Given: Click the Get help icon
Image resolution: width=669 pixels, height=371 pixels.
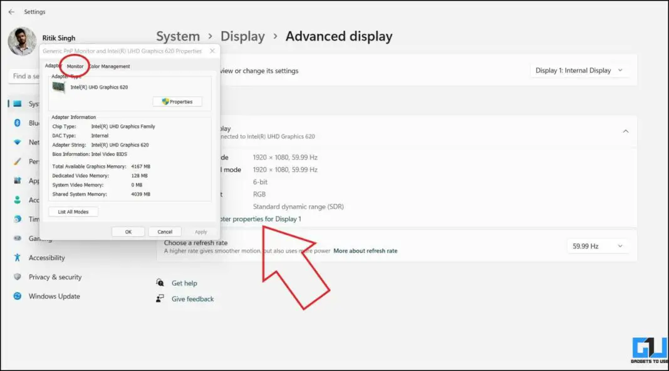Looking at the screenshot, I should pos(162,283).
